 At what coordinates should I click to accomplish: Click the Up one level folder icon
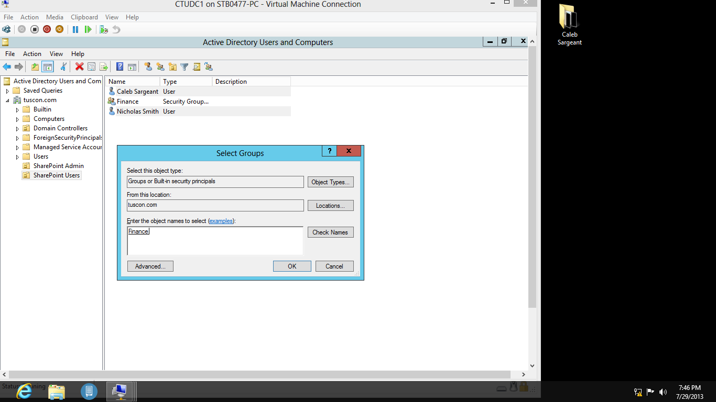click(x=35, y=66)
